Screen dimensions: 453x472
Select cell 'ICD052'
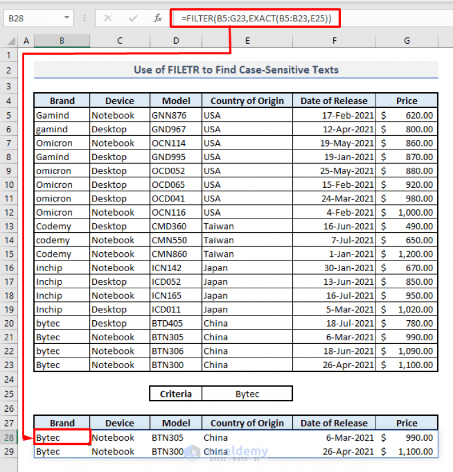pyautogui.click(x=176, y=282)
